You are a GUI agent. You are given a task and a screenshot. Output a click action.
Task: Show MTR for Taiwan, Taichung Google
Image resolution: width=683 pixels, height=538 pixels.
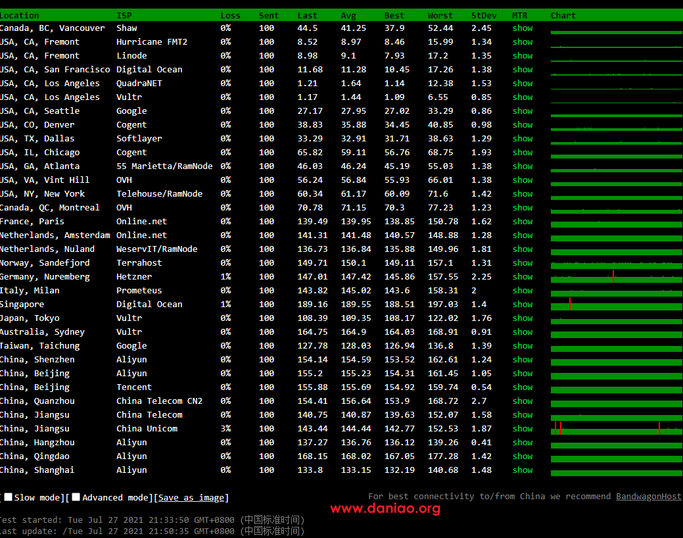(x=522, y=346)
